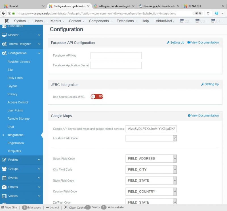Expand the Theme Designer section chevron
This screenshot has width=227, height=211.
(39, 44)
